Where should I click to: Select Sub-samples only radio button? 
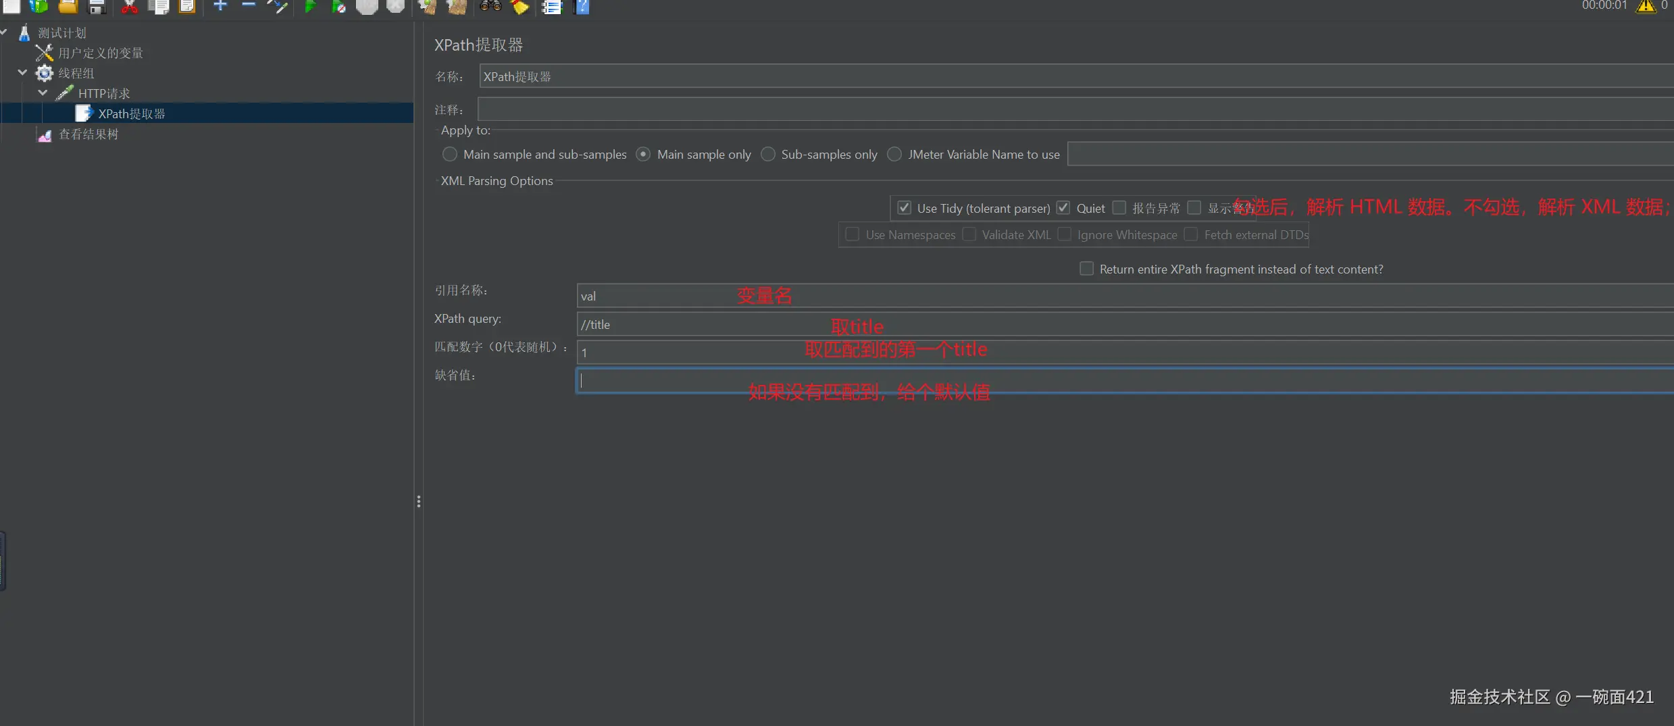767,155
